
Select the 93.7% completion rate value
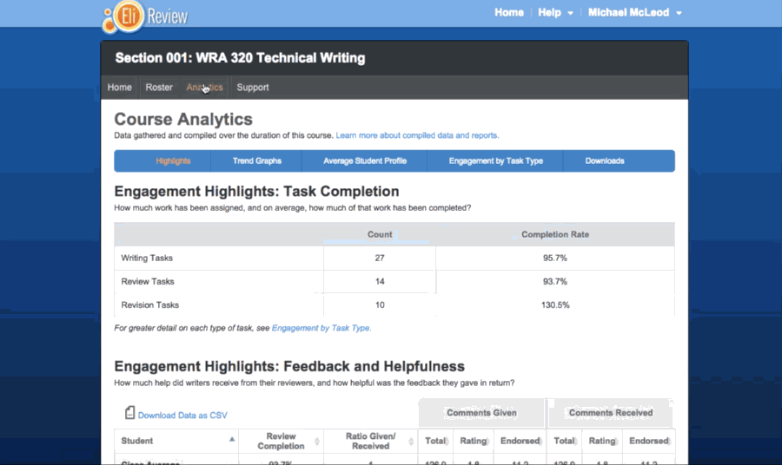(555, 281)
